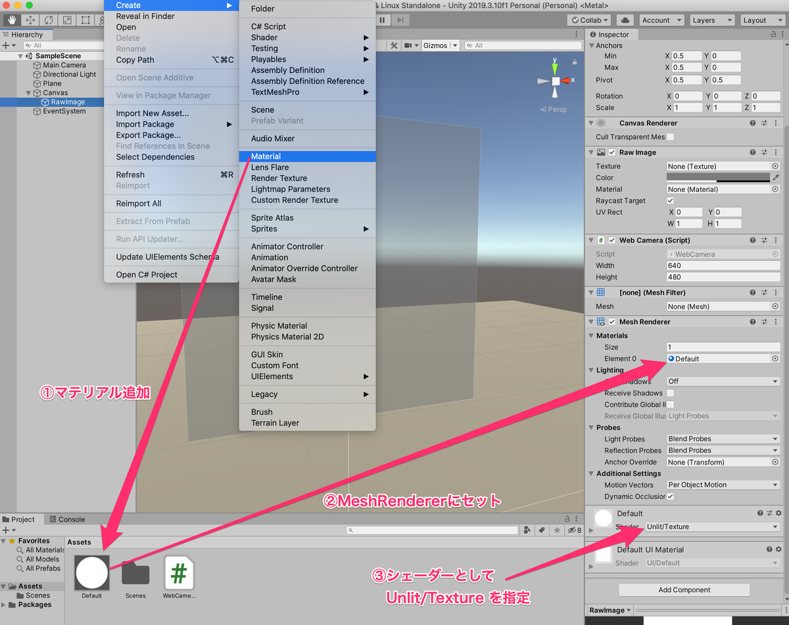Click Add Component button
The height and width of the screenshot is (625, 789).
(684, 590)
